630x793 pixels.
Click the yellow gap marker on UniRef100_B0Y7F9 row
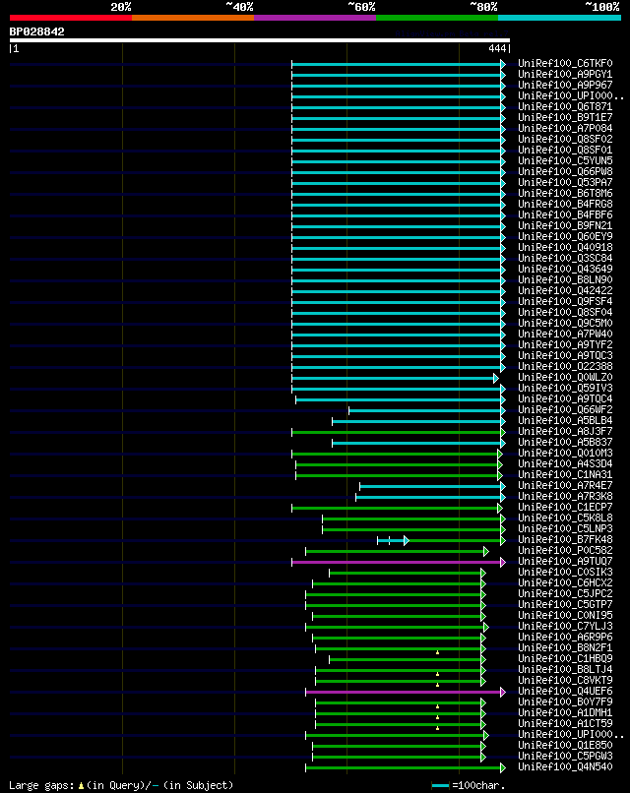point(437,706)
